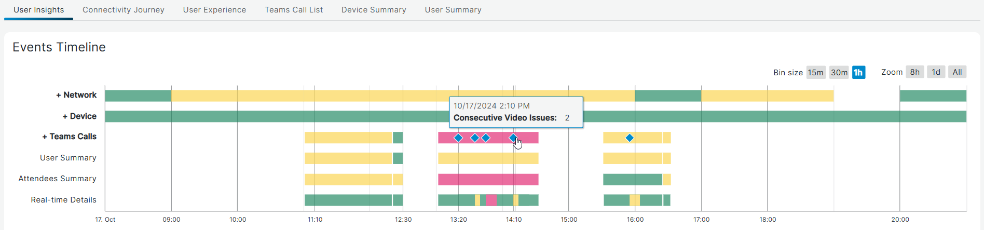984x230 pixels.
Task: Switch to the Connectivity Journey tab
Action: (x=123, y=10)
